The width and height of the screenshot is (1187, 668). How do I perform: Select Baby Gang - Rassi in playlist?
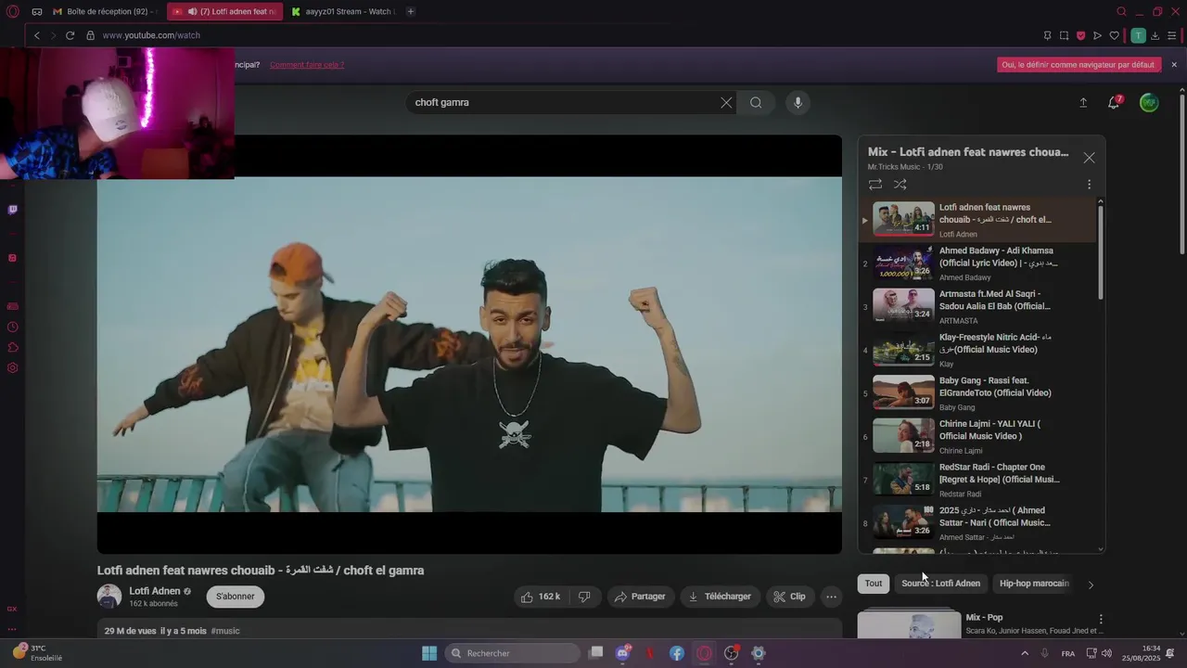(x=977, y=393)
